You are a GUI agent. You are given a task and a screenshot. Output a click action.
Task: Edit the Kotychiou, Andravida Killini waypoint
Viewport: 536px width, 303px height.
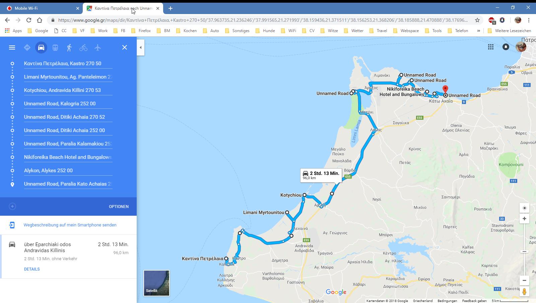(68, 90)
